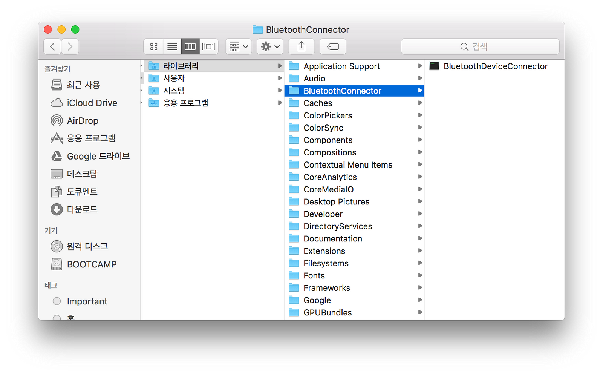Viewport: 603px width, 375px height.
Task: Select the DirectoryServices folder
Action: click(354, 226)
